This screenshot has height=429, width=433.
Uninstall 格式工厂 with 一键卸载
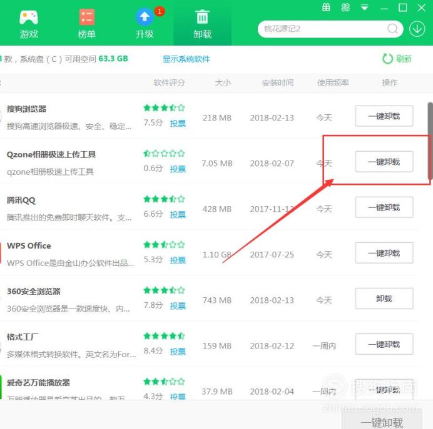point(384,344)
